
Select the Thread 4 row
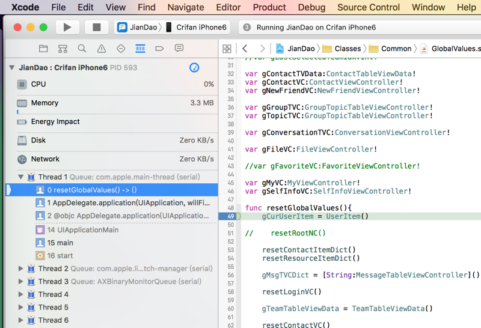coord(112,294)
